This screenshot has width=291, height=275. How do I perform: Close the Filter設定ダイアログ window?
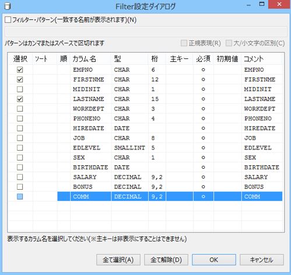point(279,4)
